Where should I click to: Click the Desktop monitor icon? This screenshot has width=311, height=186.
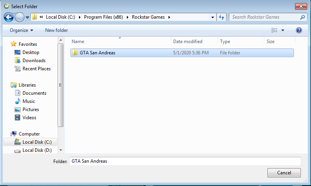pos(18,52)
